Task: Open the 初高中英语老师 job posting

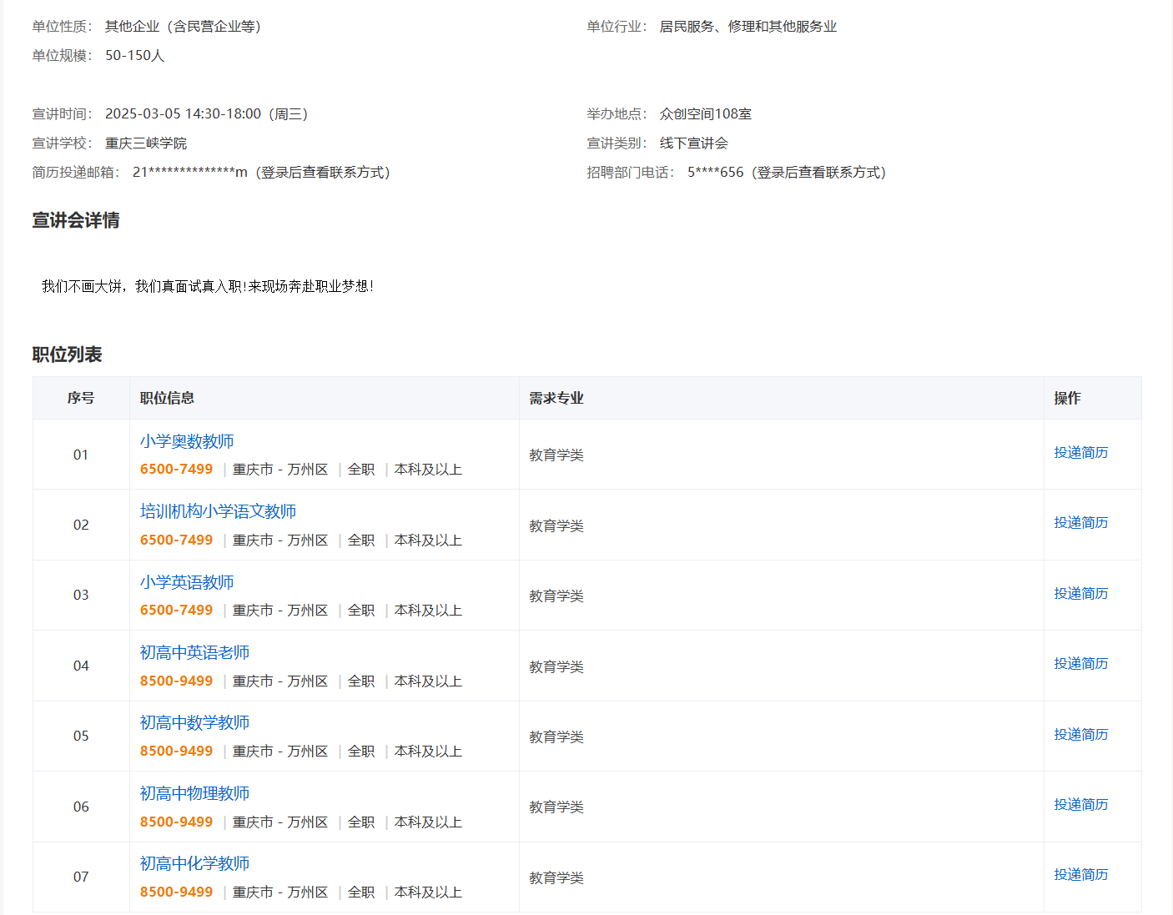Action: click(x=194, y=652)
